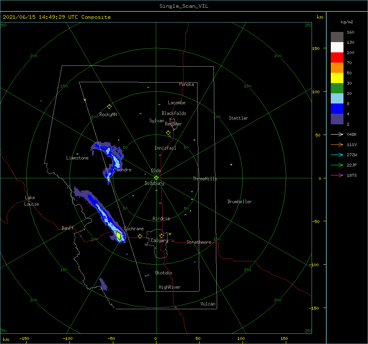Click the faint purple echo in the southwest
This screenshot has height=344, width=368.
[103, 284]
